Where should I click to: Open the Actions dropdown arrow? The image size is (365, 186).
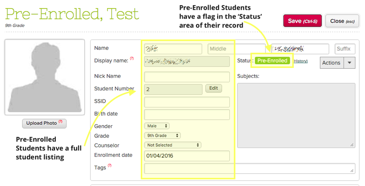click(349, 63)
